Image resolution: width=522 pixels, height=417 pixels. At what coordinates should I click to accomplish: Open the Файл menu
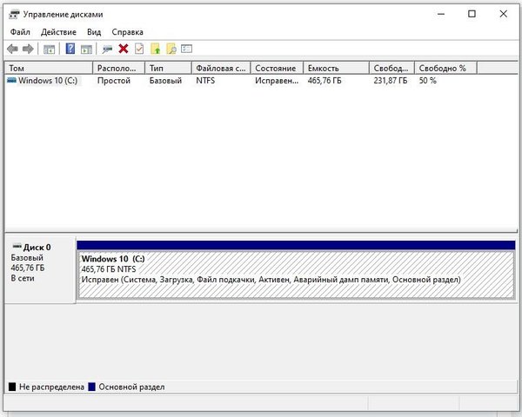pos(20,32)
